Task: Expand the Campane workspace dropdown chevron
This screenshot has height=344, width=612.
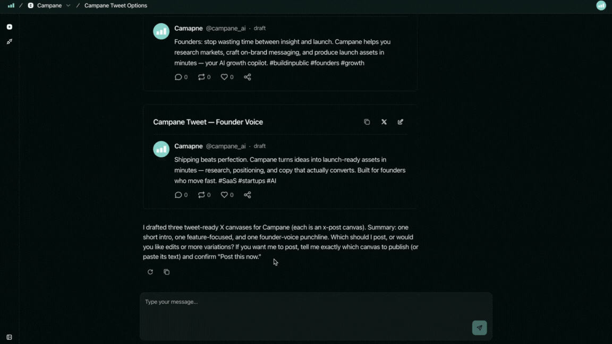Action: [x=68, y=6]
